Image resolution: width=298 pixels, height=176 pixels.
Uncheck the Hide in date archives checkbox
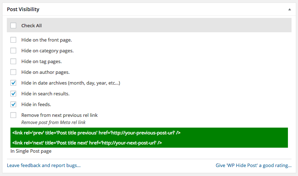(13, 83)
